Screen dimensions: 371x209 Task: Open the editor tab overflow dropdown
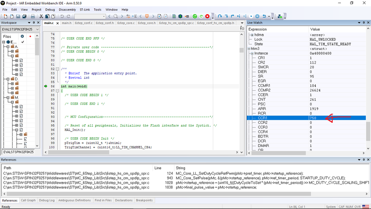click(x=242, y=23)
